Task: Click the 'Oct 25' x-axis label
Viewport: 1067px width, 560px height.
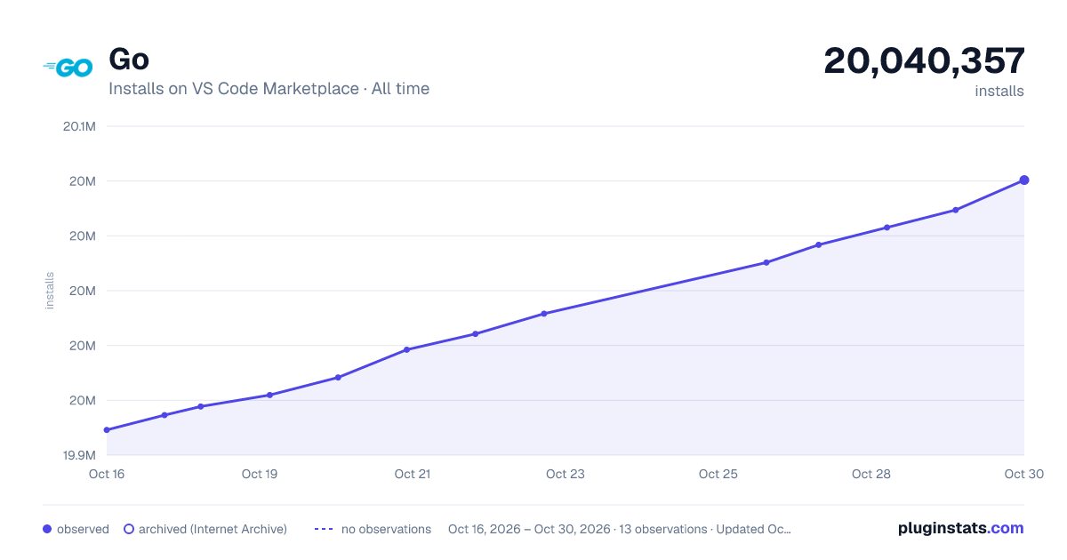Action: (x=718, y=474)
